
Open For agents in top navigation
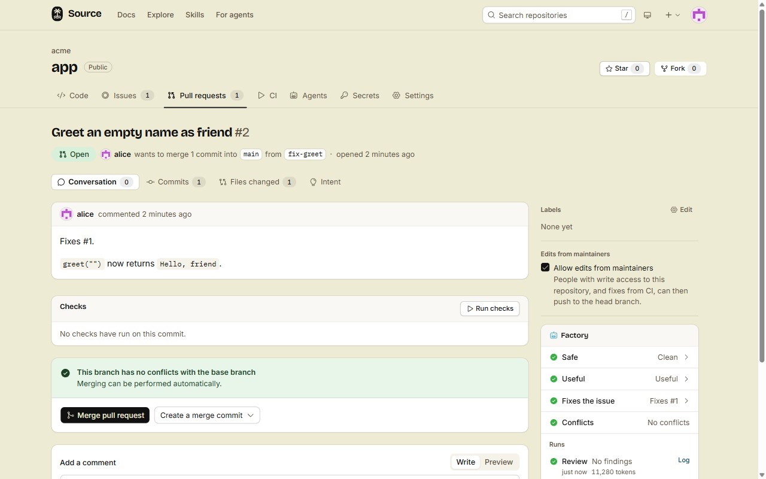235,15
